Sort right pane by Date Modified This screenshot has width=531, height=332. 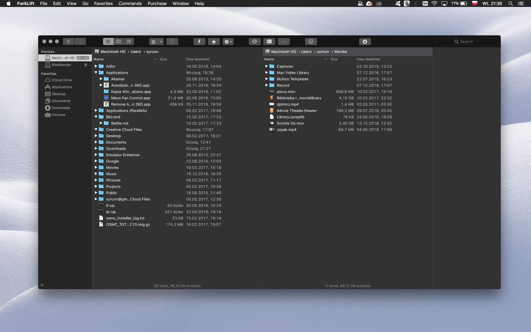[378, 59]
